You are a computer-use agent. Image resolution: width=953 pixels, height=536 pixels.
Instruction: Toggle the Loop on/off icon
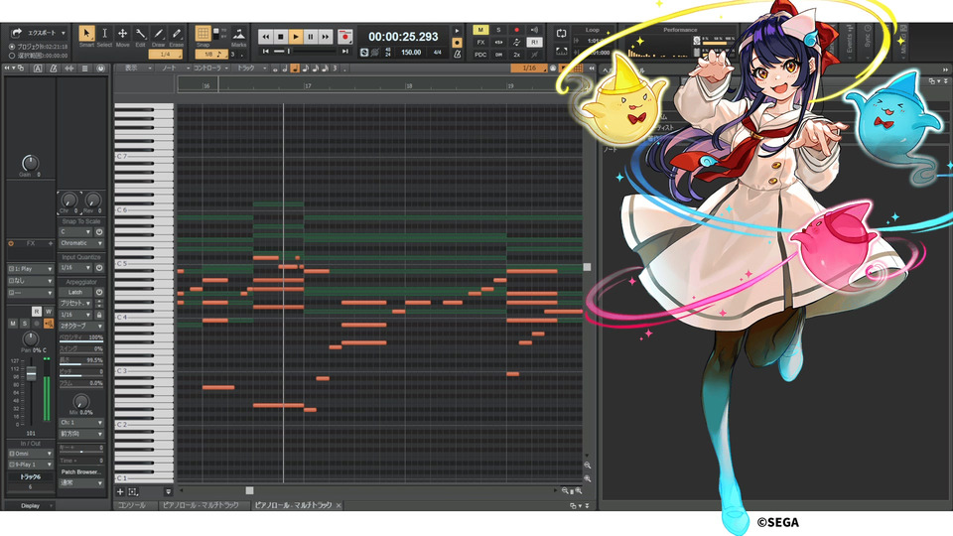(561, 34)
